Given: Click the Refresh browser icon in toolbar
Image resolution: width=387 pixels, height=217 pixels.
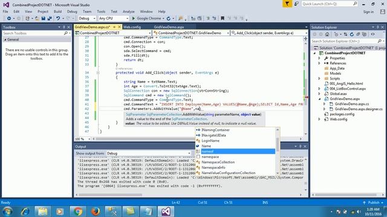Looking at the screenshot, I should (168, 19).
